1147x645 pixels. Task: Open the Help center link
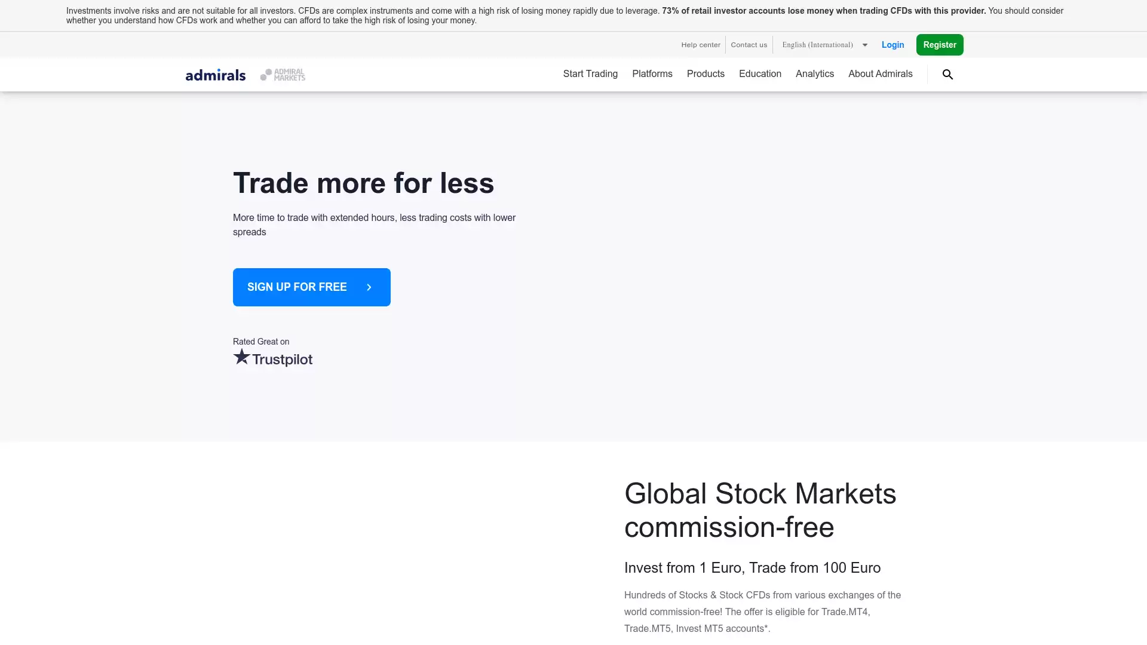coord(701,45)
